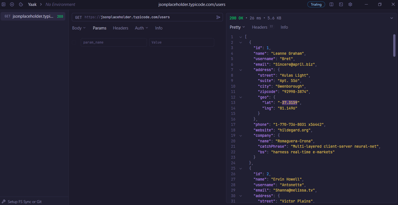This screenshot has width=398, height=205.
Task: Open settings gear icon
Action: (x=350, y=4)
